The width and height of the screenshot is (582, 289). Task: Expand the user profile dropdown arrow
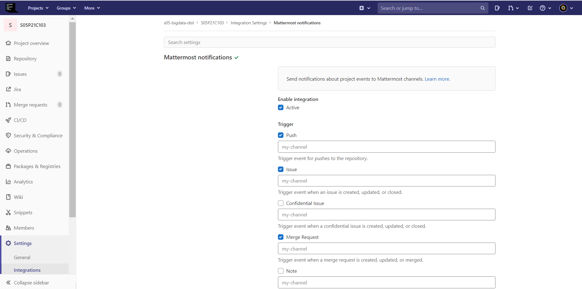click(x=572, y=8)
